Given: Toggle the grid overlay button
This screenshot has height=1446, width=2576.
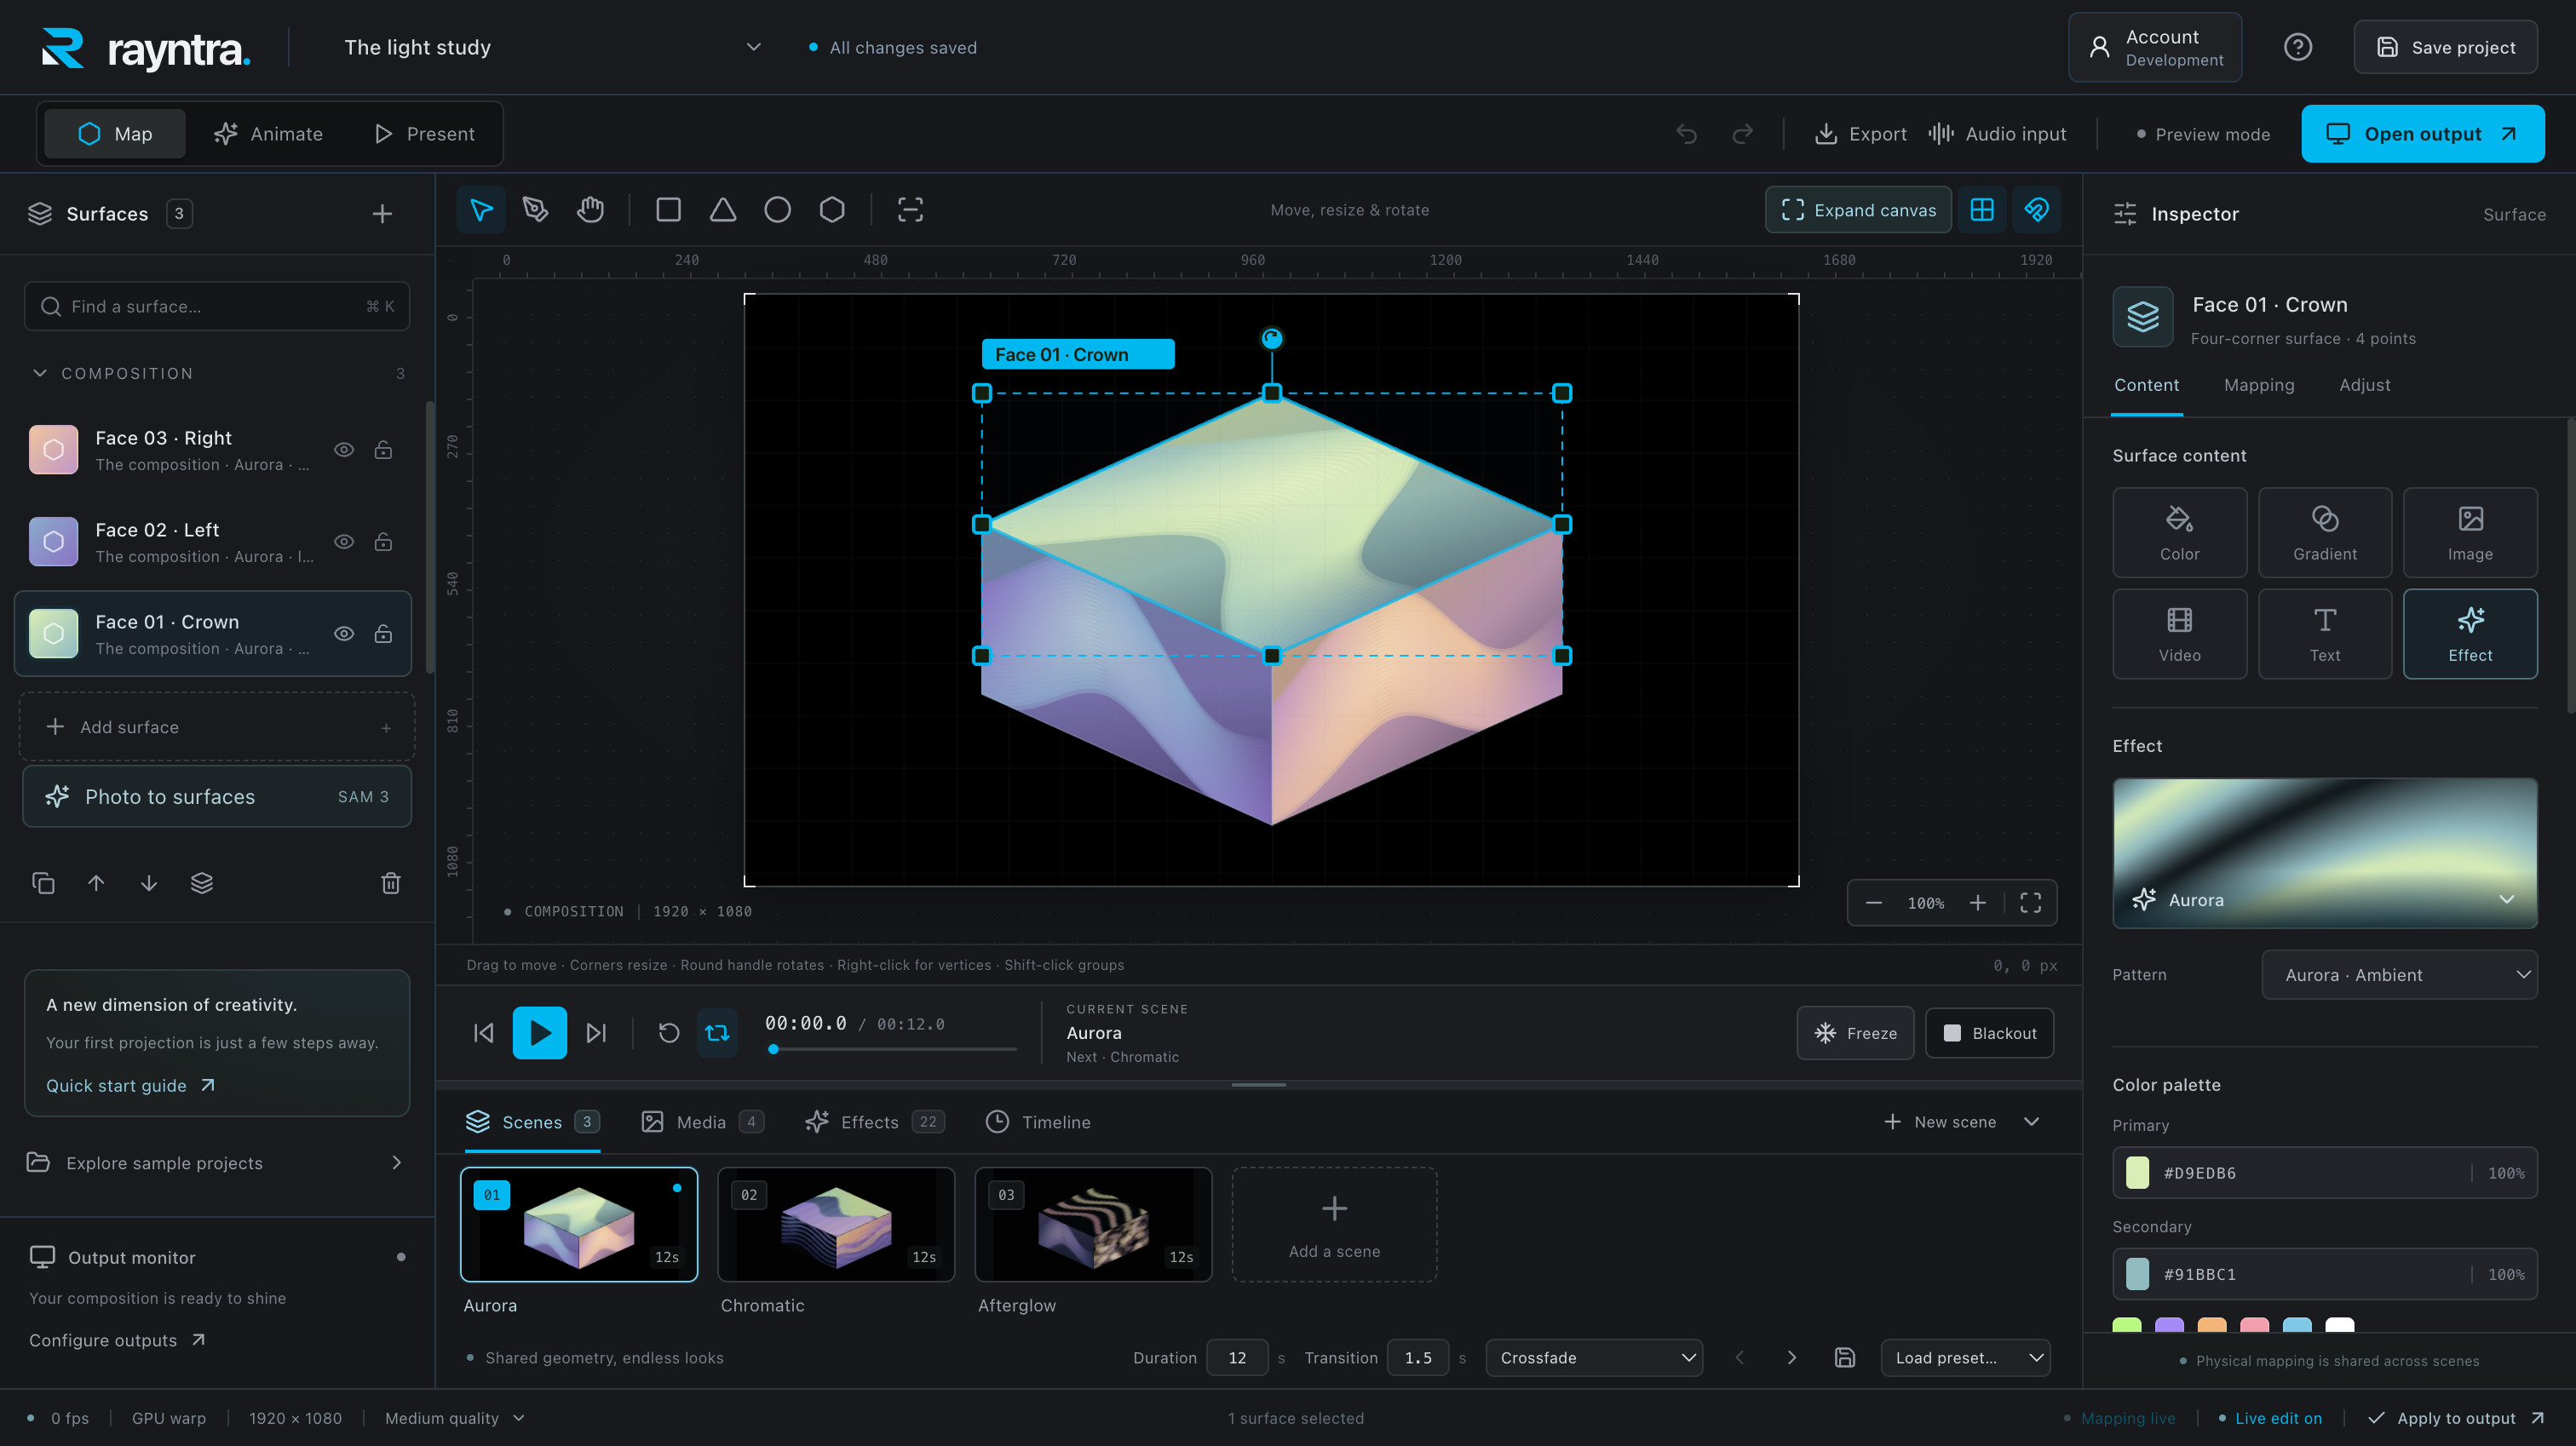Looking at the screenshot, I should (1982, 210).
